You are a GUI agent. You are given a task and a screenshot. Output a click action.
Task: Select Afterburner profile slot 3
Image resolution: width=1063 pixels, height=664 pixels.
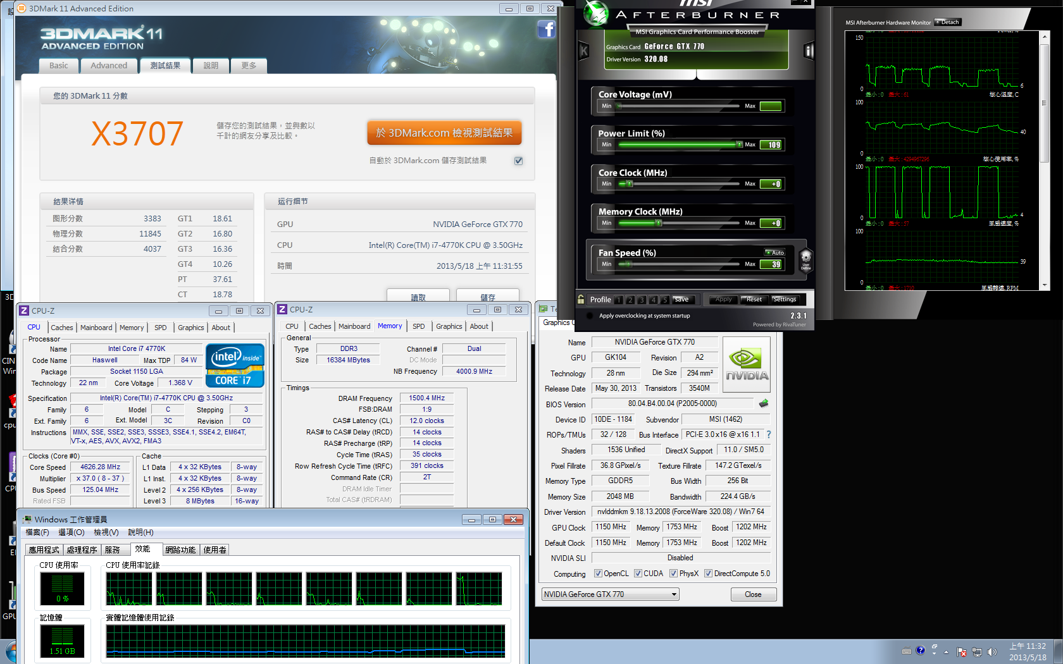pyautogui.click(x=642, y=300)
